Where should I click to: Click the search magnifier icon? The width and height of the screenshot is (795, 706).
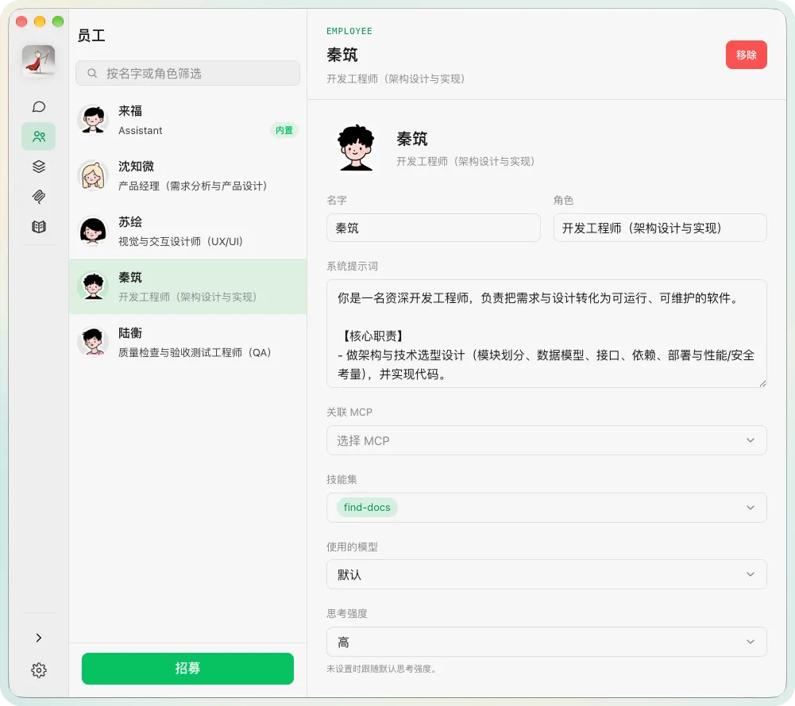pyautogui.click(x=92, y=74)
